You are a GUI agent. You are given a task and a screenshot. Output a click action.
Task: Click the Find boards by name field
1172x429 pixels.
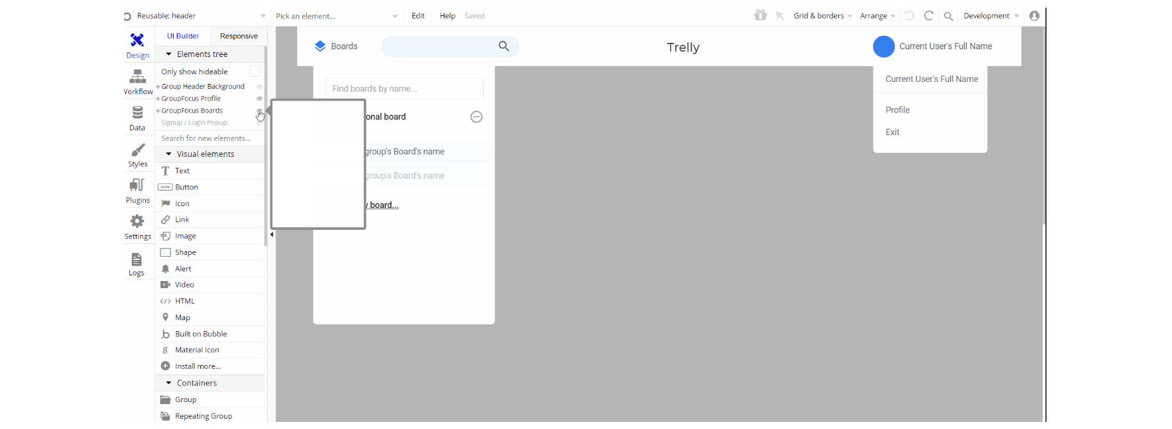pyautogui.click(x=404, y=88)
